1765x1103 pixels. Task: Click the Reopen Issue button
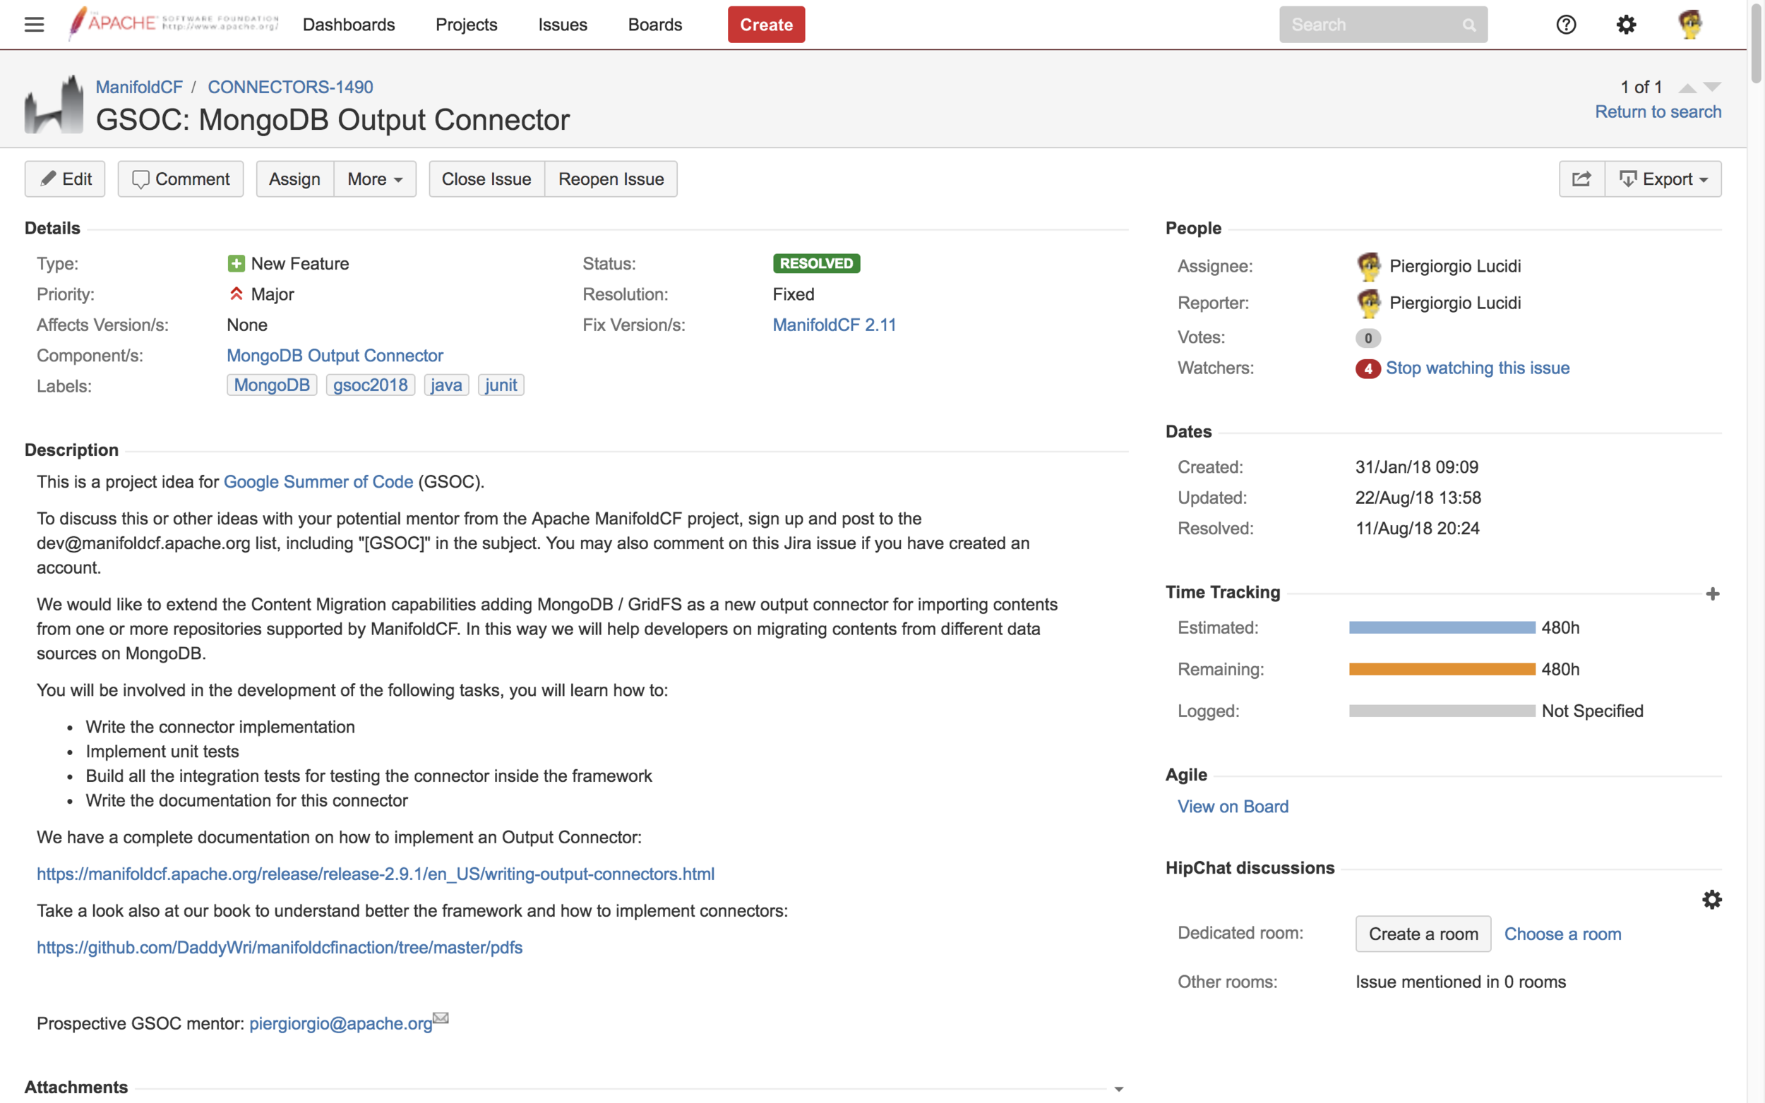point(611,179)
